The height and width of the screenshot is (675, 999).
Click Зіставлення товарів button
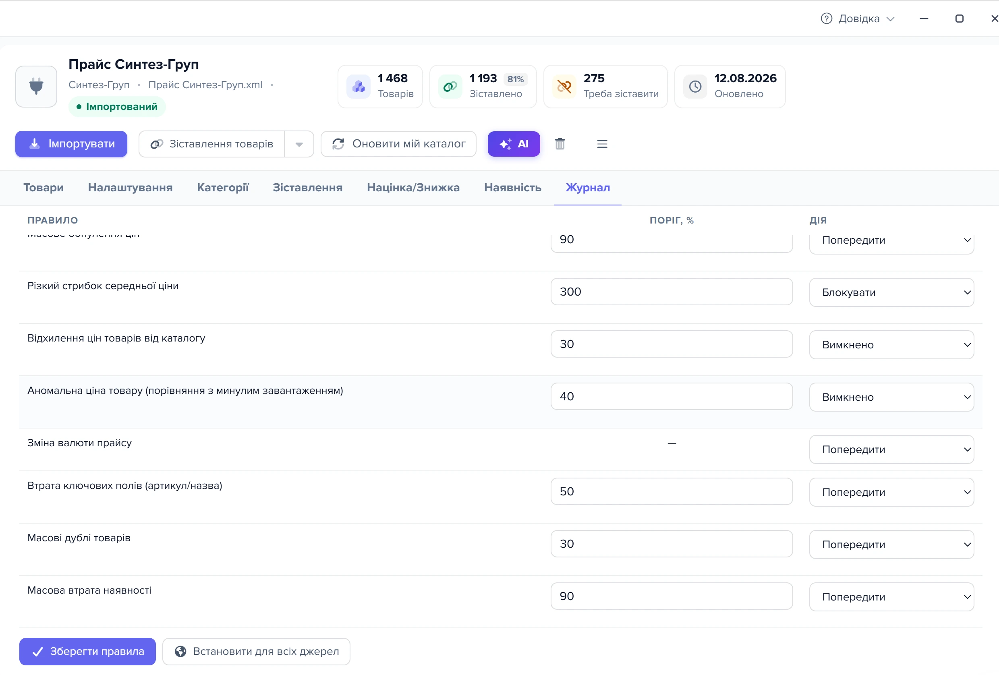[x=211, y=144]
